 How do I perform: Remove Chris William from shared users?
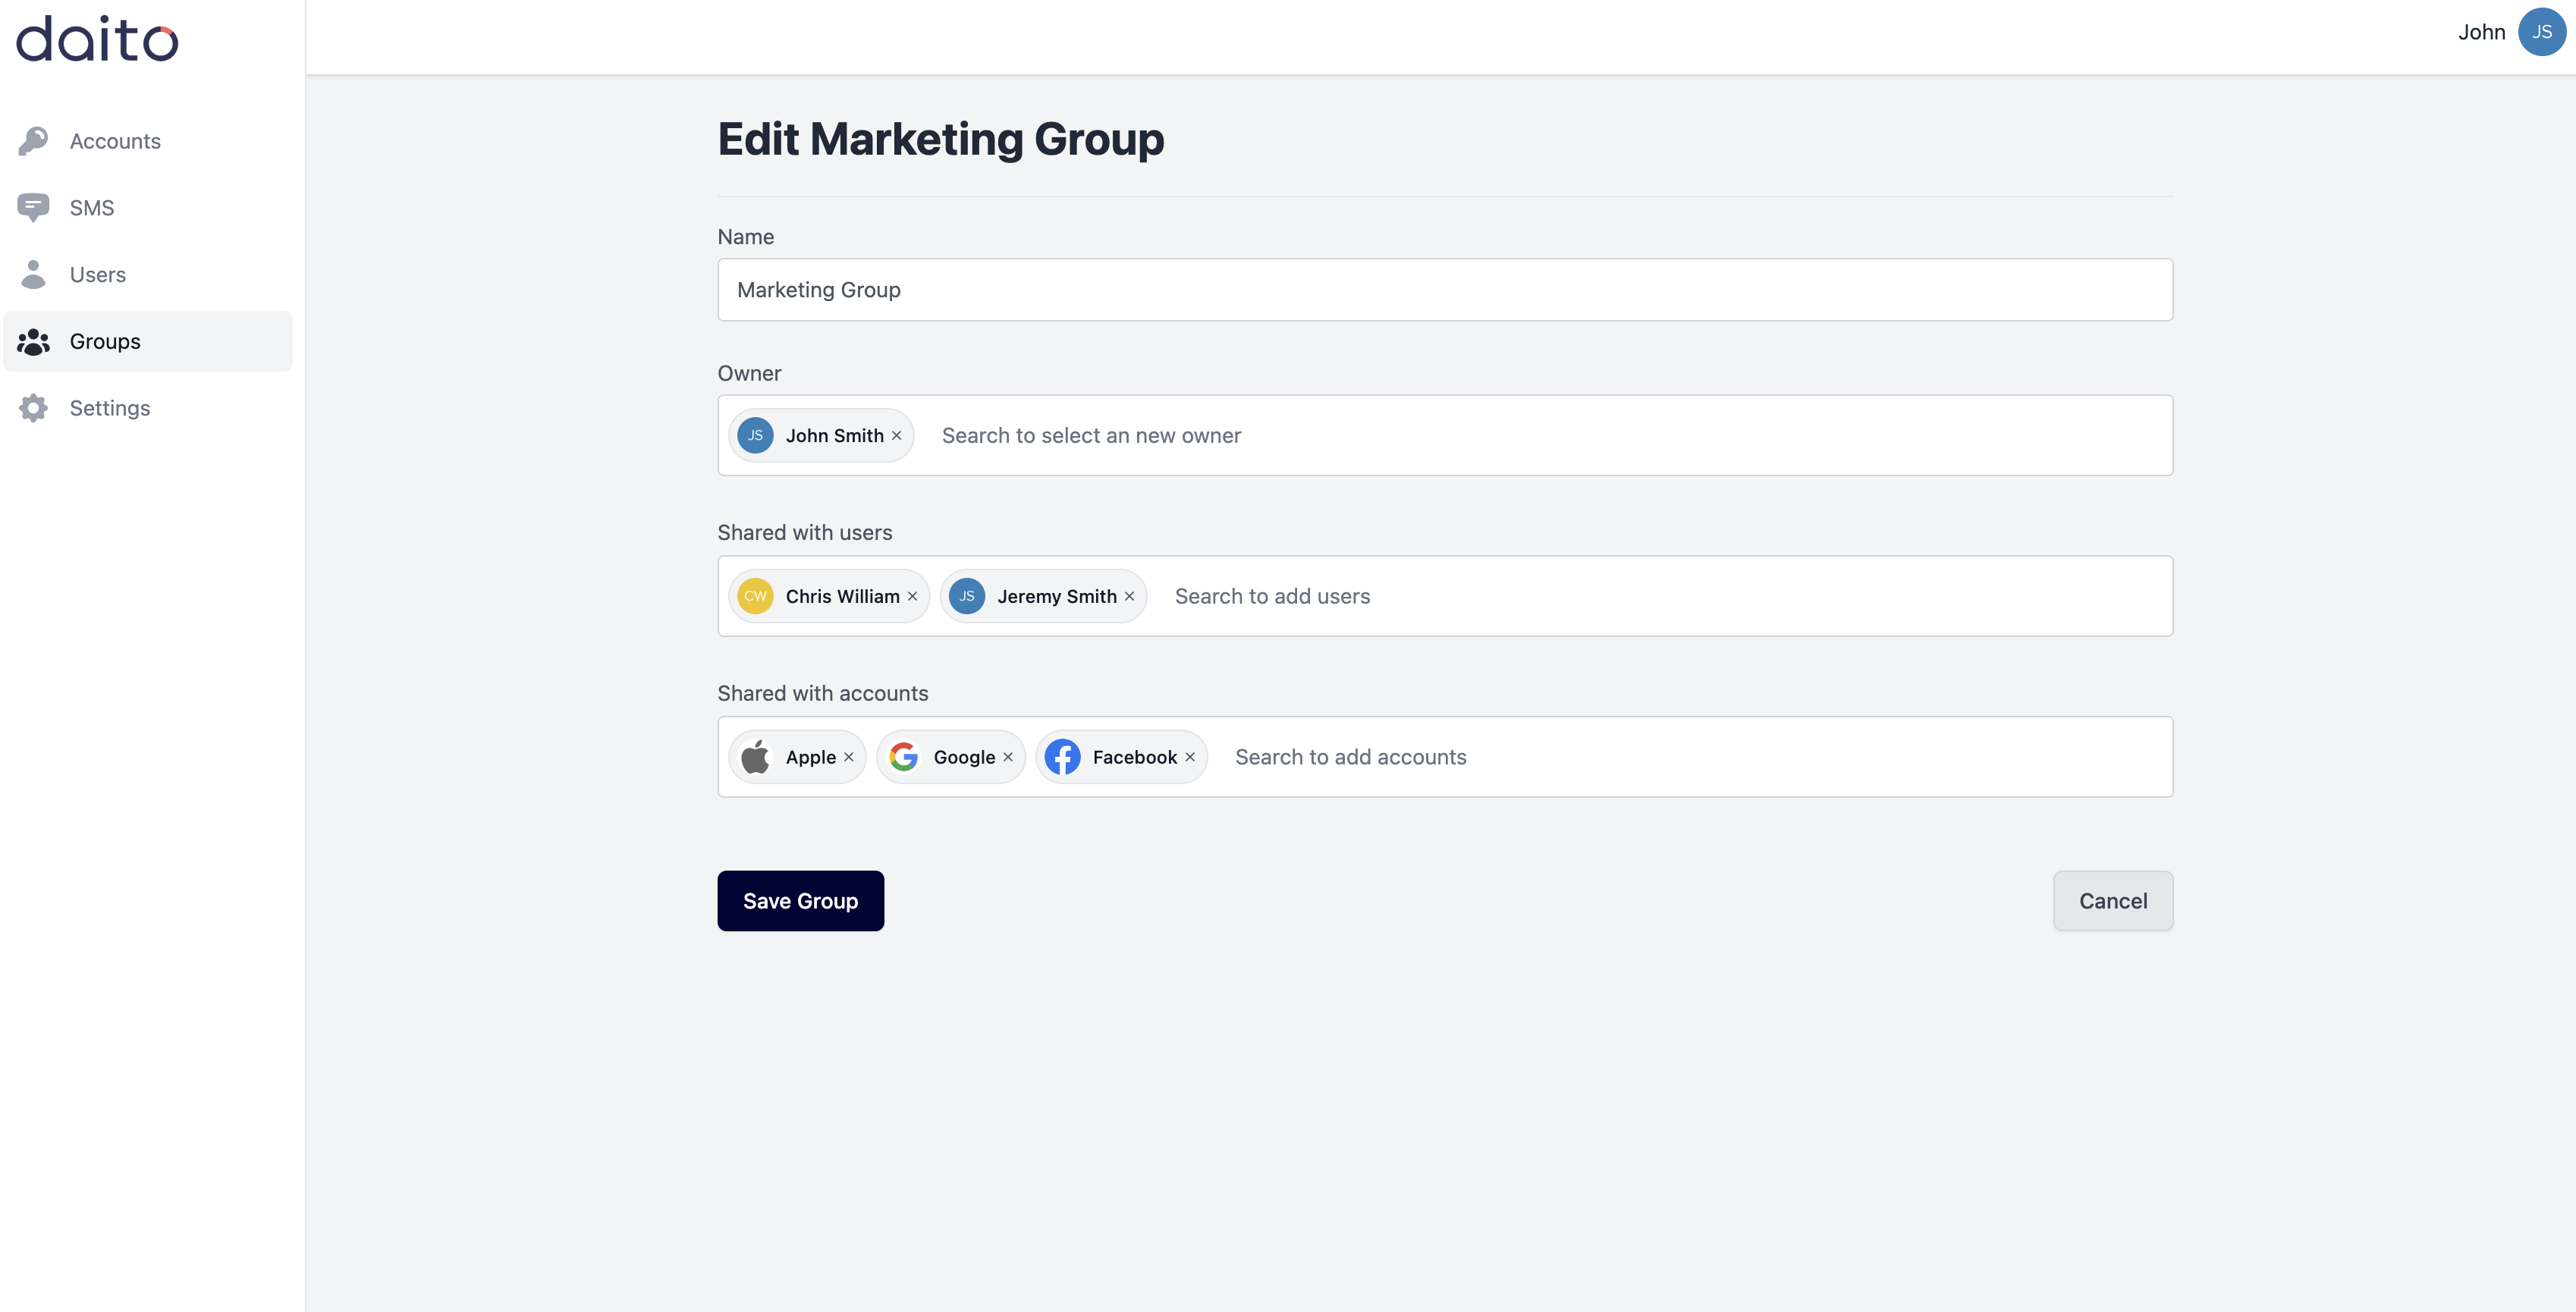(x=913, y=596)
